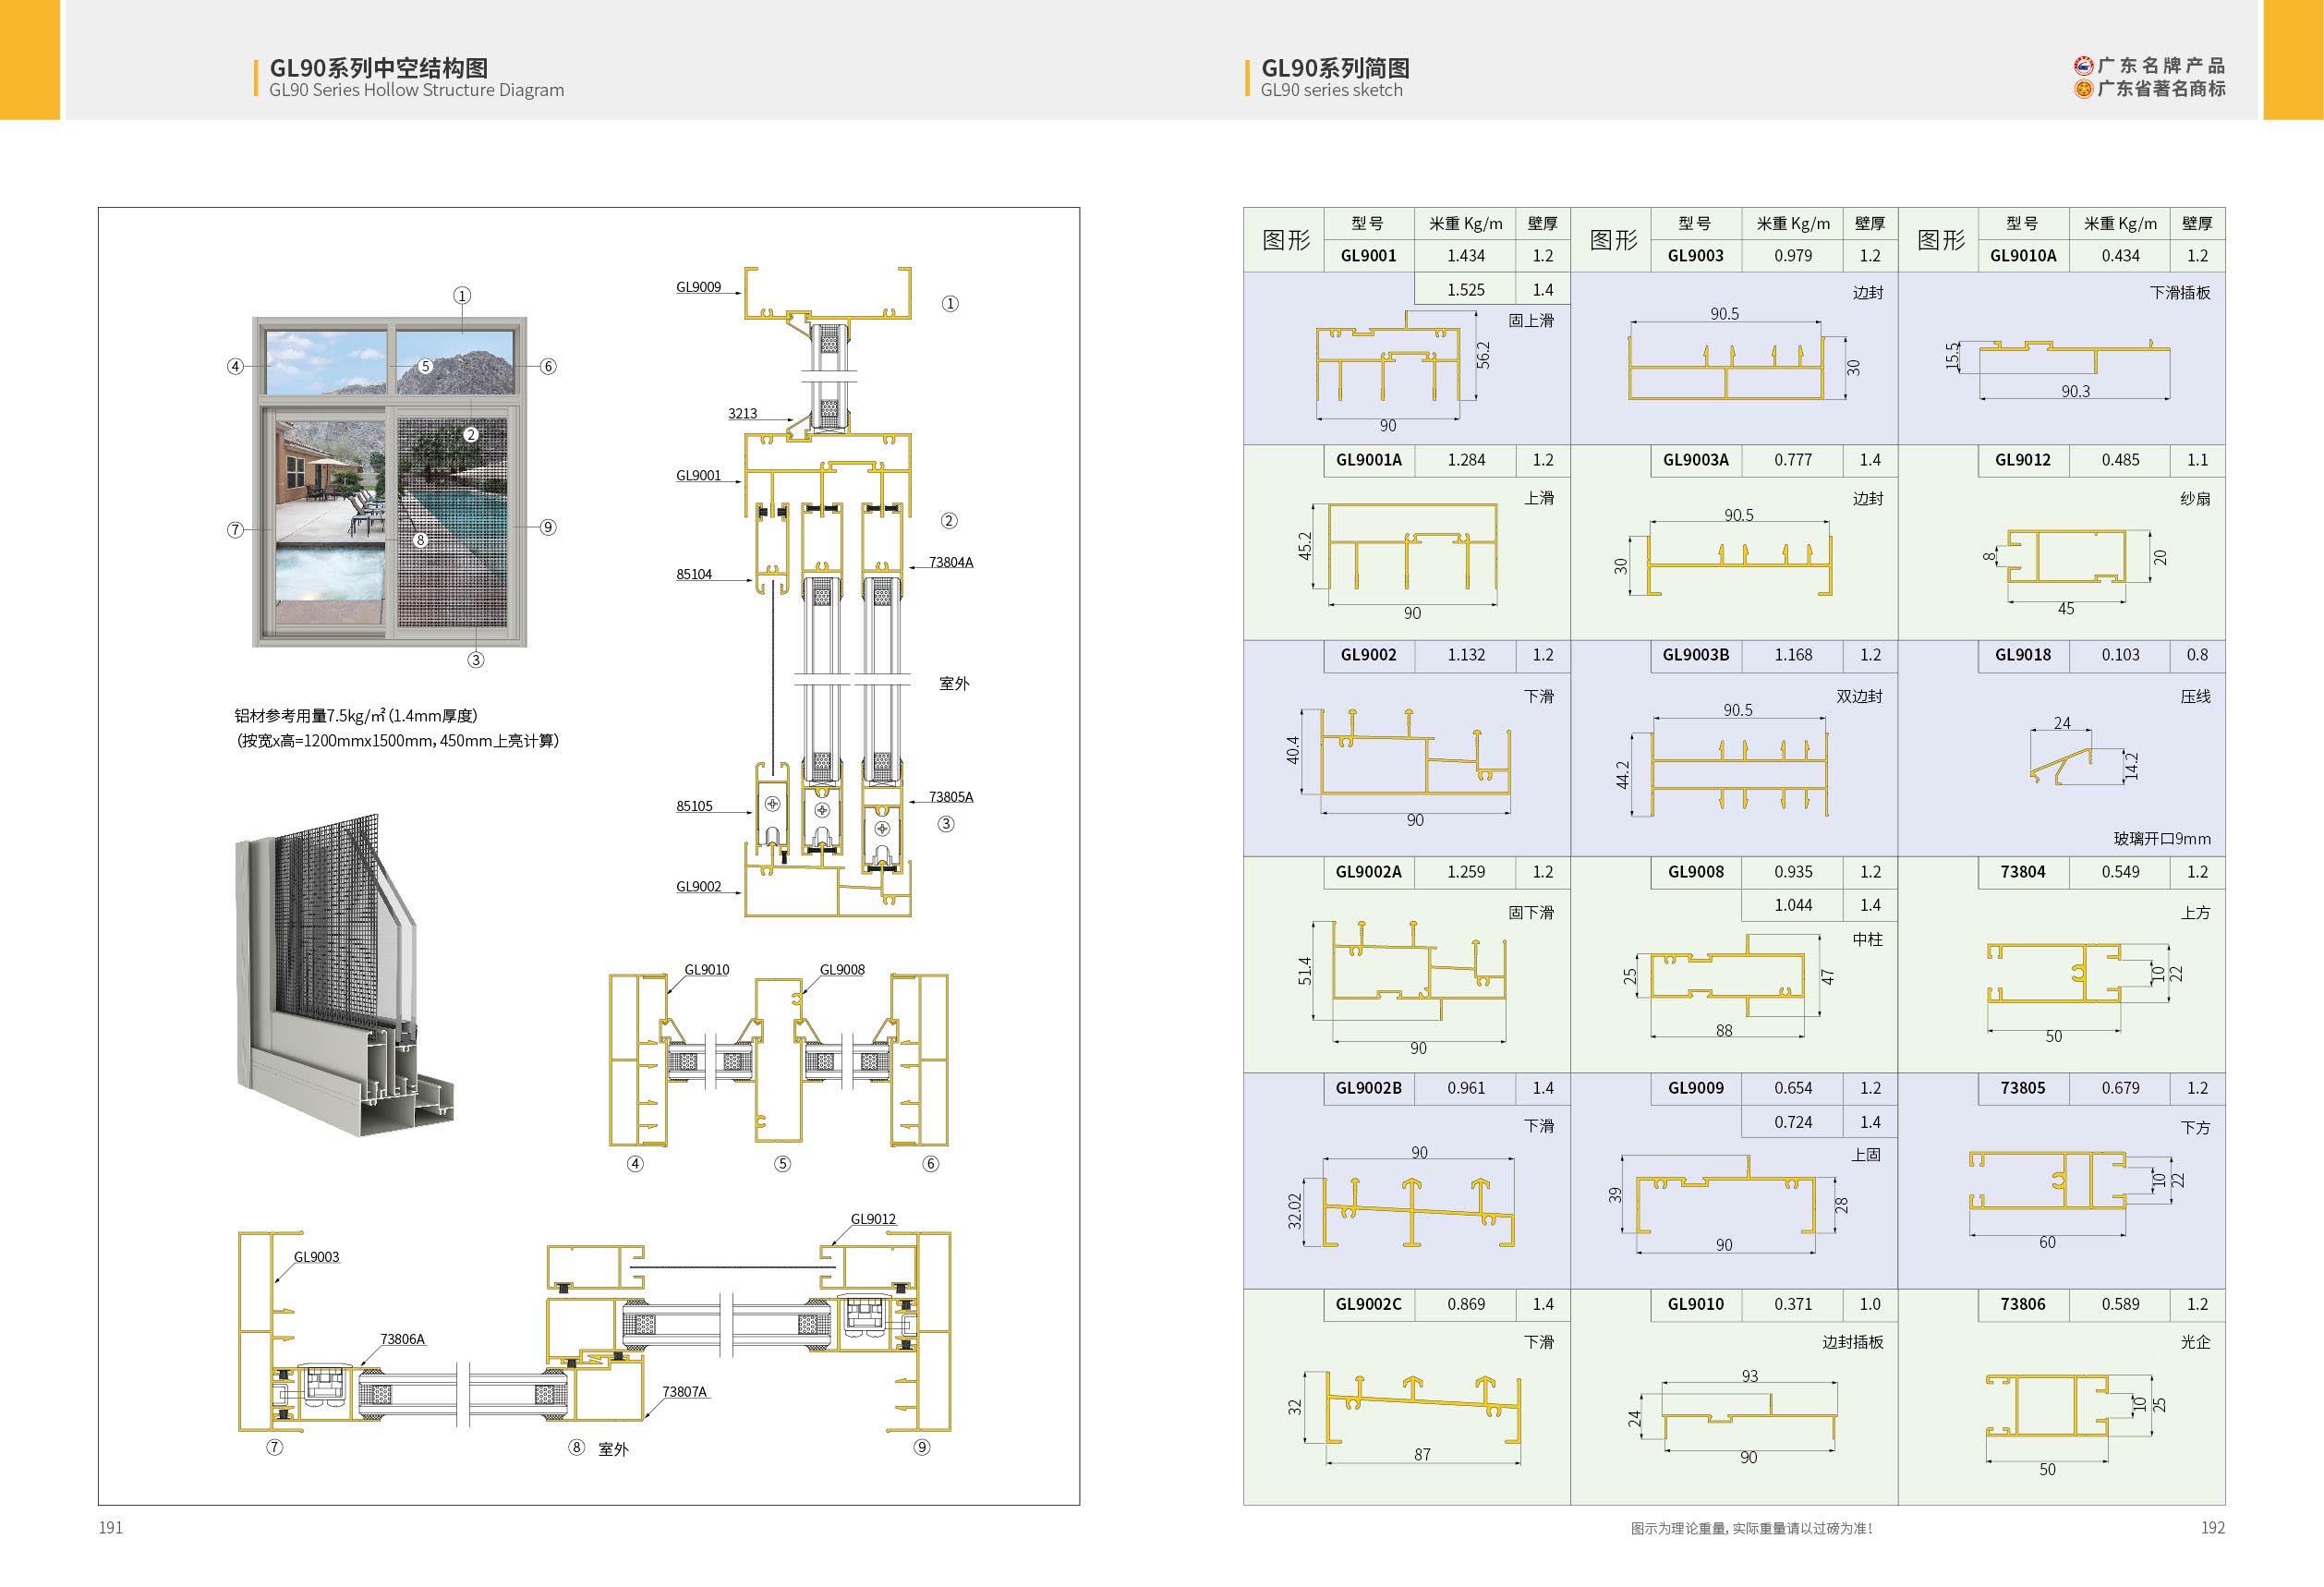Click the 广东省著名商标 logo icon
2324x1587 pixels.
pos(2083,89)
